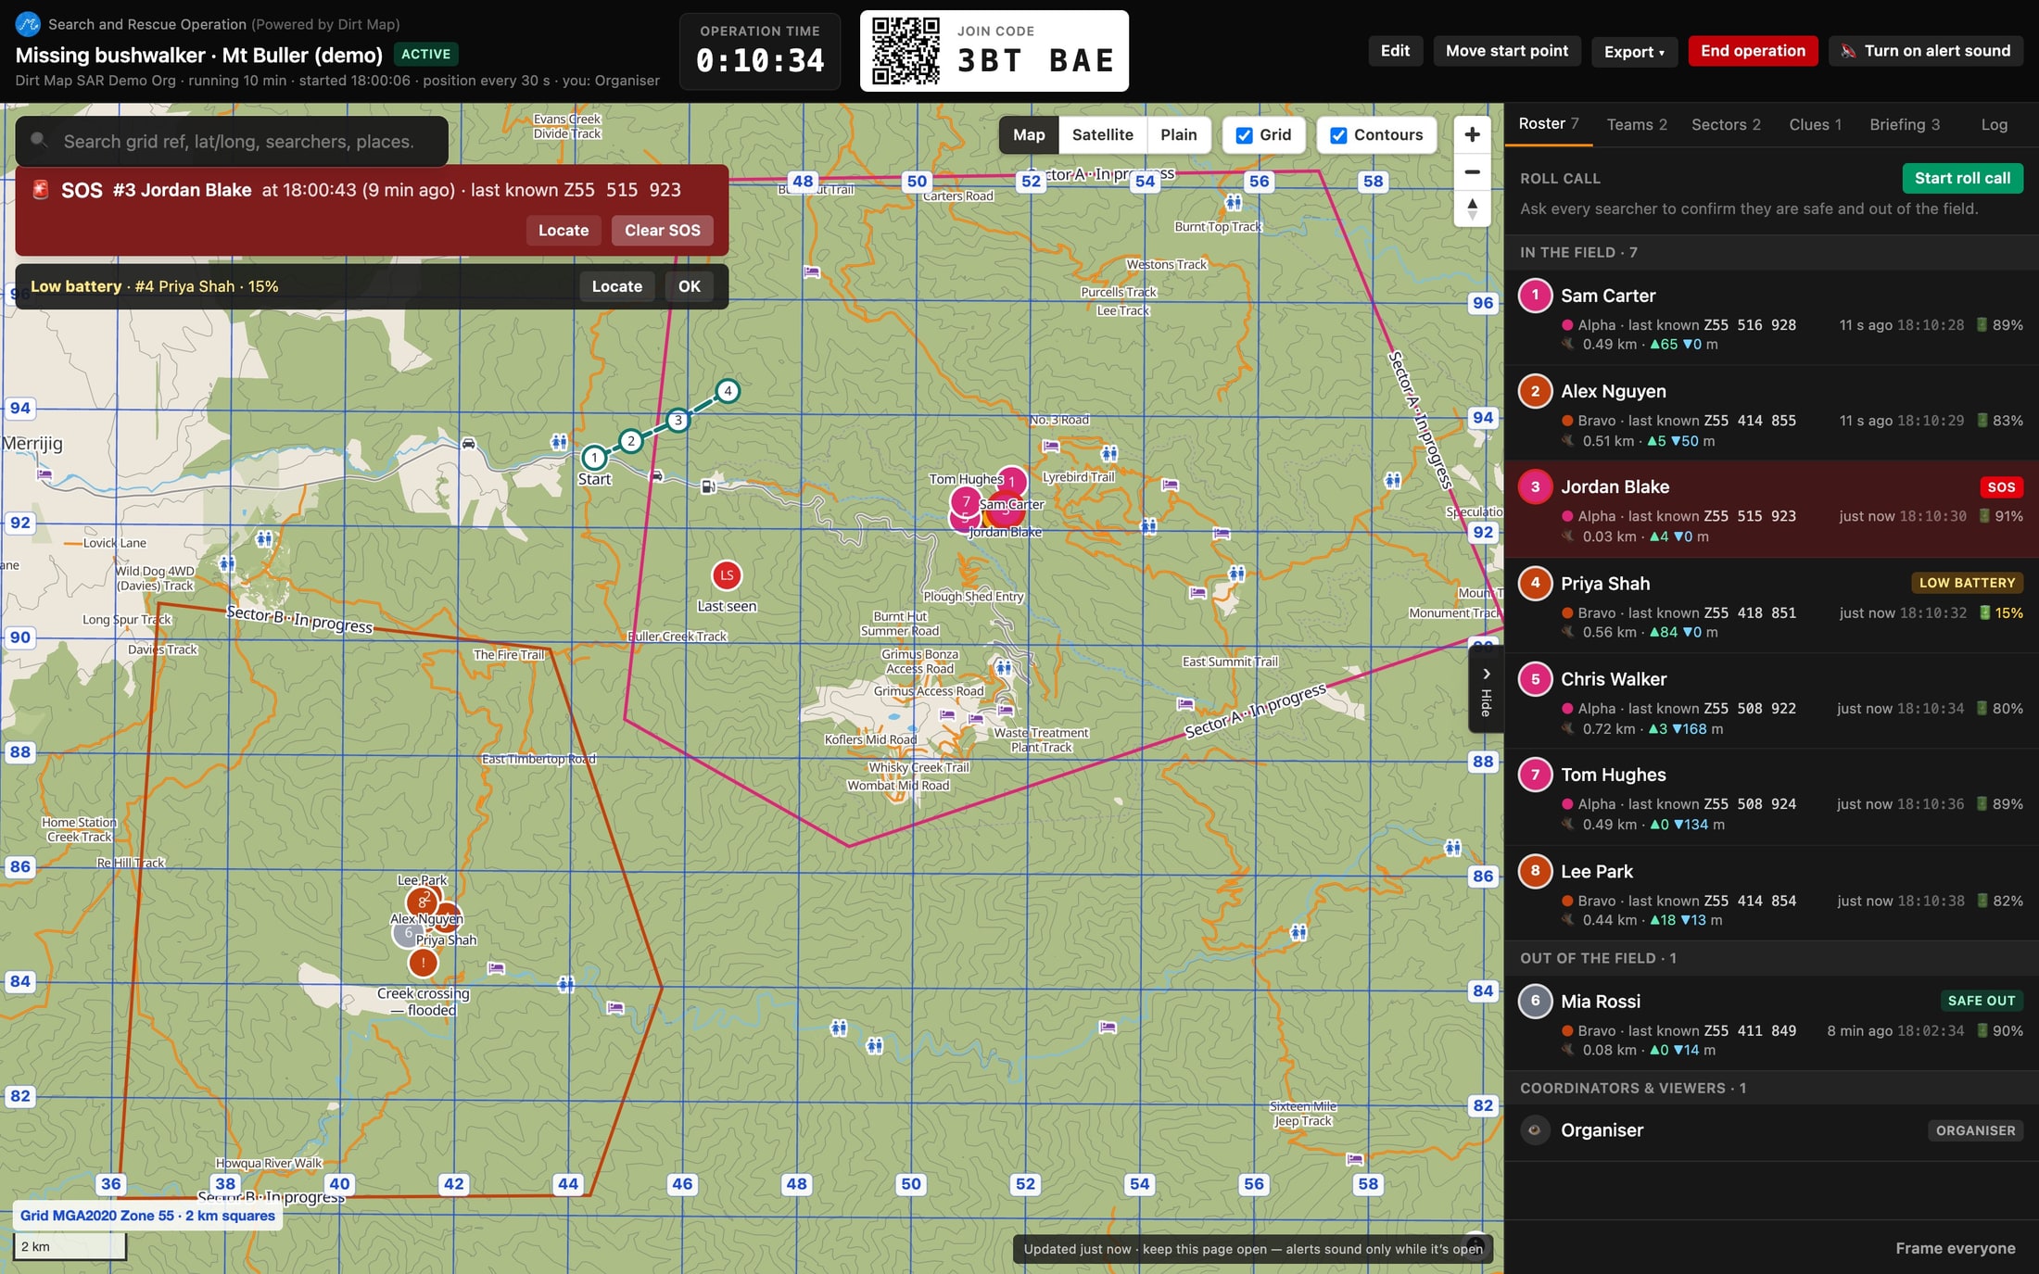This screenshot has width=2039, height=1274.
Task: Click End operation button
Action: pos(1753,51)
